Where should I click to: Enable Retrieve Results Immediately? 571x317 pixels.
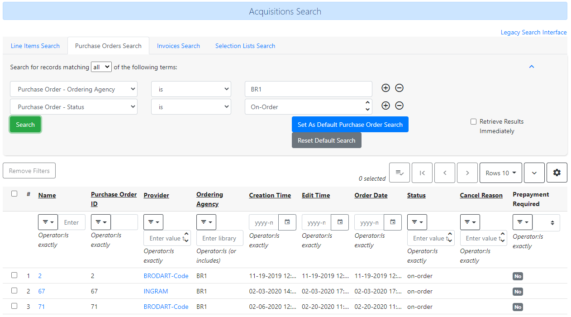coord(473,121)
